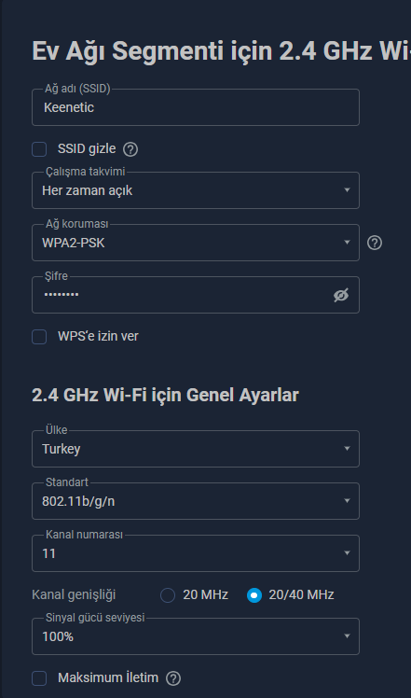Enable the SSID gizle checkbox
The height and width of the screenshot is (698, 411).
point(39,149)
